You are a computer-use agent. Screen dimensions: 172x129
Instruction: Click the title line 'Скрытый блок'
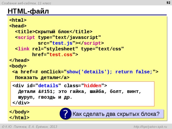[x=54, y=32]
